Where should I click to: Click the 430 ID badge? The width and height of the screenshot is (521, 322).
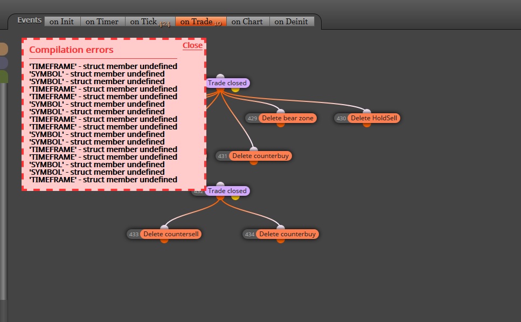pos(341,119)
